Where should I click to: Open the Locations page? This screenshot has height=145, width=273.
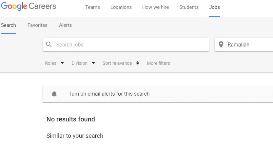pyautogui.click(x=121, y=7)
